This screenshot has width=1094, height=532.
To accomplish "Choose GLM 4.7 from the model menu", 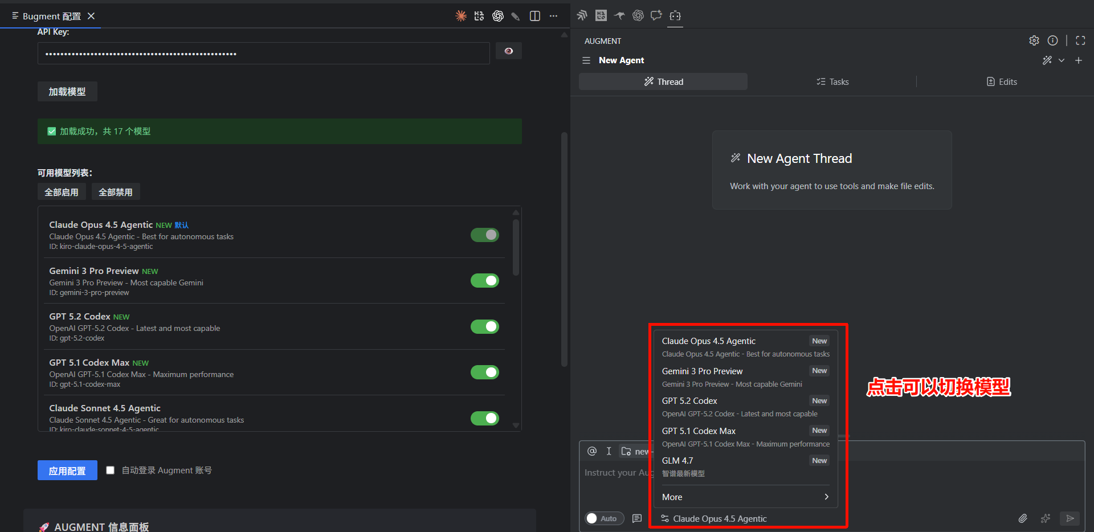I will pos(745,466).
